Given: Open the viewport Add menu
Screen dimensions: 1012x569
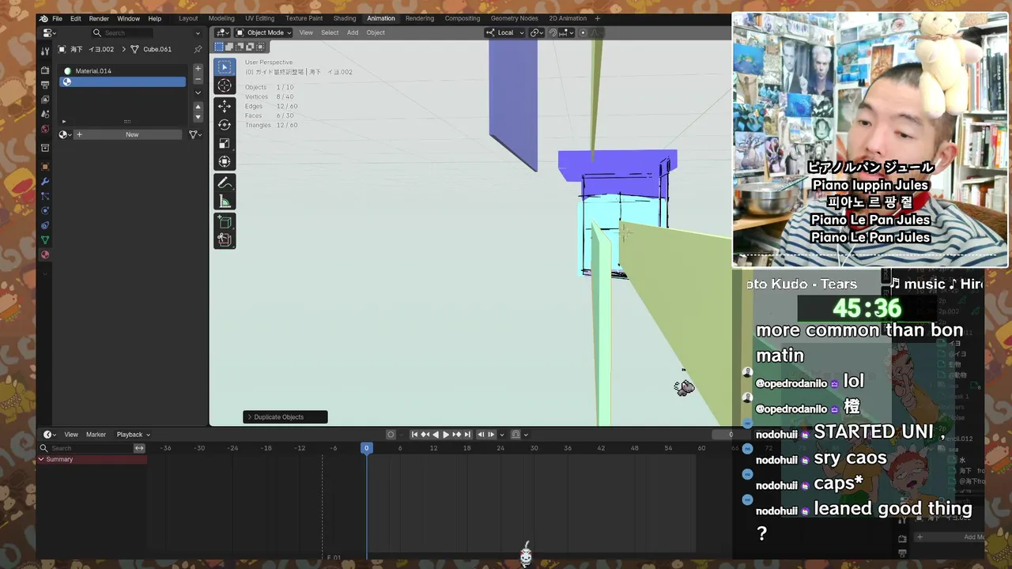Looking at the screenshot, I should tap(353, 32).
